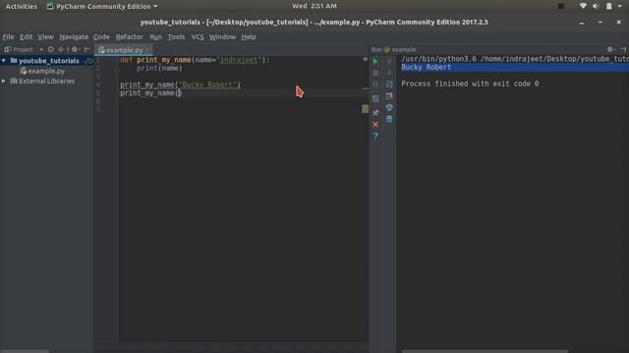Image resolution: width=629 pixels, height=353 pixels.
Task: Open the View menu
Action: 45,37
